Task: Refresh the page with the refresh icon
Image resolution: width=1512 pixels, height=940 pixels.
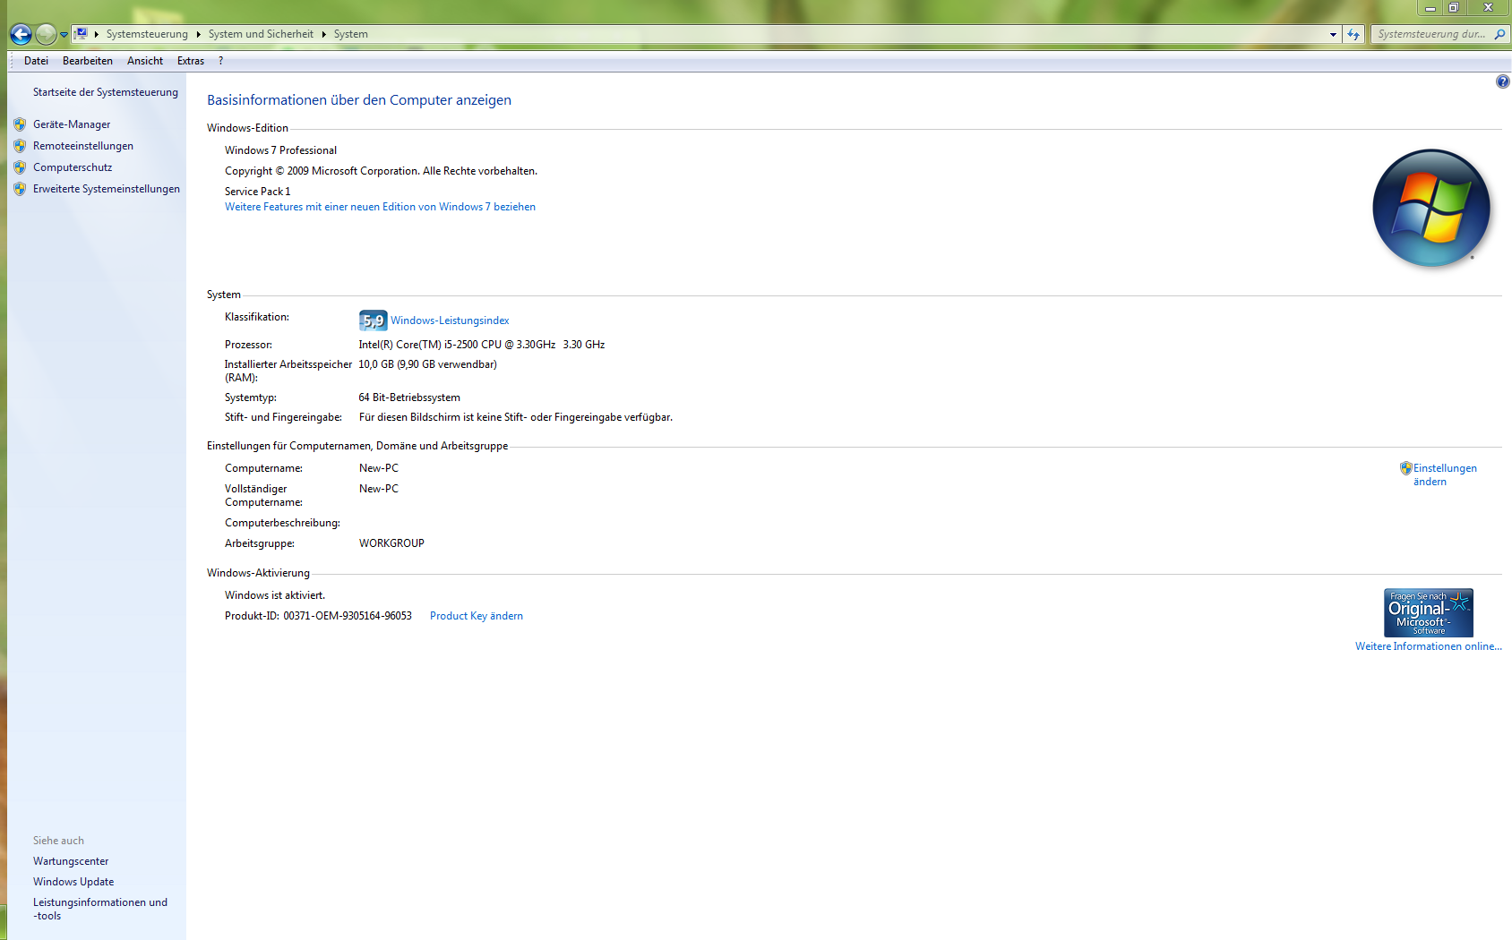Action: pyautogui.click(x=1353, y=34)
